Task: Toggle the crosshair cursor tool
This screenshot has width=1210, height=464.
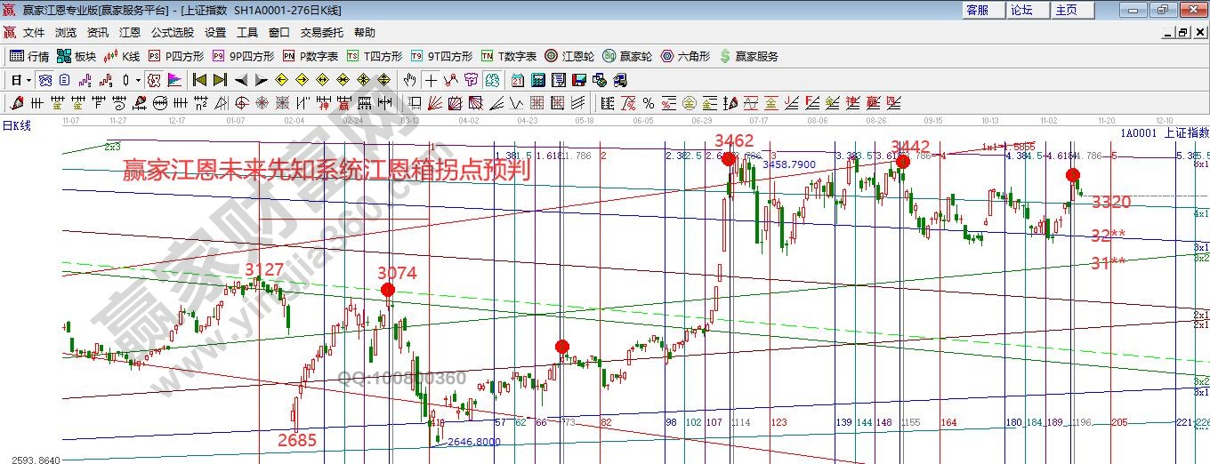Action: (432, 80)
